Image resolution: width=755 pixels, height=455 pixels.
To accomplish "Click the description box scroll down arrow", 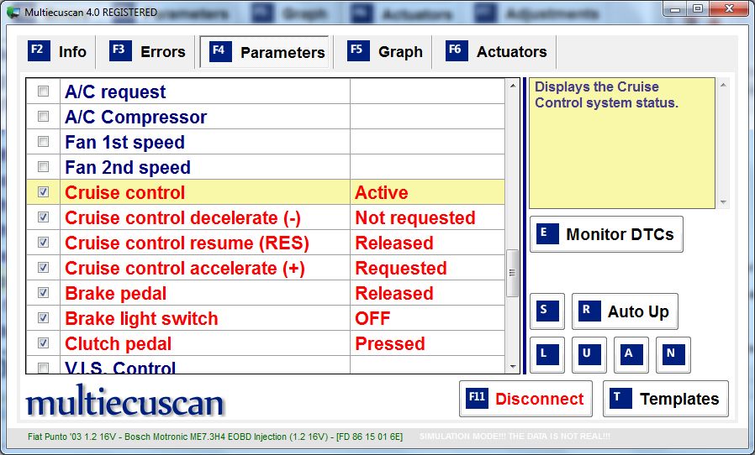I will (x=723, y=202).
